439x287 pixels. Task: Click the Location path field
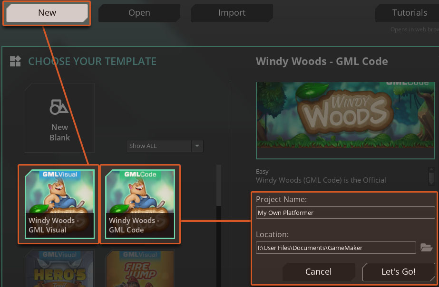click(336, 248)
